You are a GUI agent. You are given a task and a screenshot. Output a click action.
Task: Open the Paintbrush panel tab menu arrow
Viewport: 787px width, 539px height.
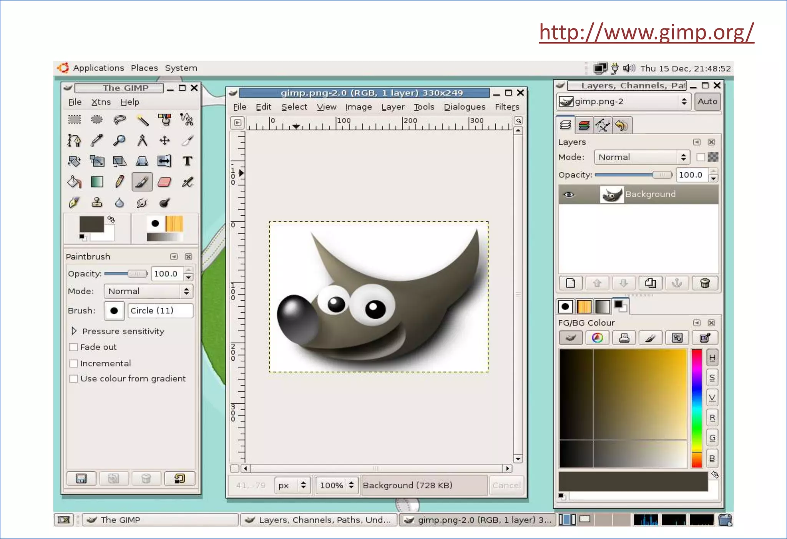pyautogui.click(x=174, y=256)
